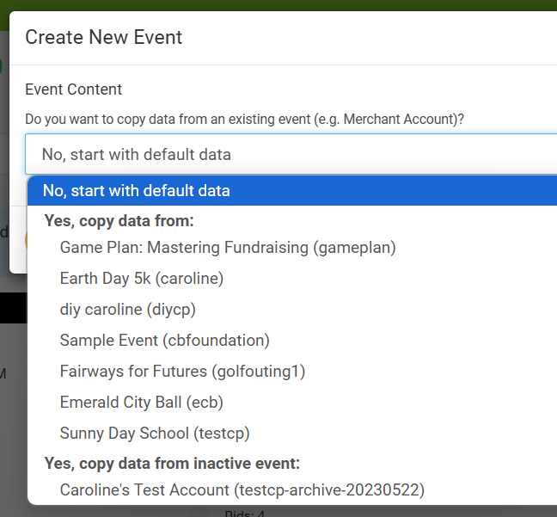
Task: Choose Fairways for Futures (golfouting1)
Action: (182, 372)
